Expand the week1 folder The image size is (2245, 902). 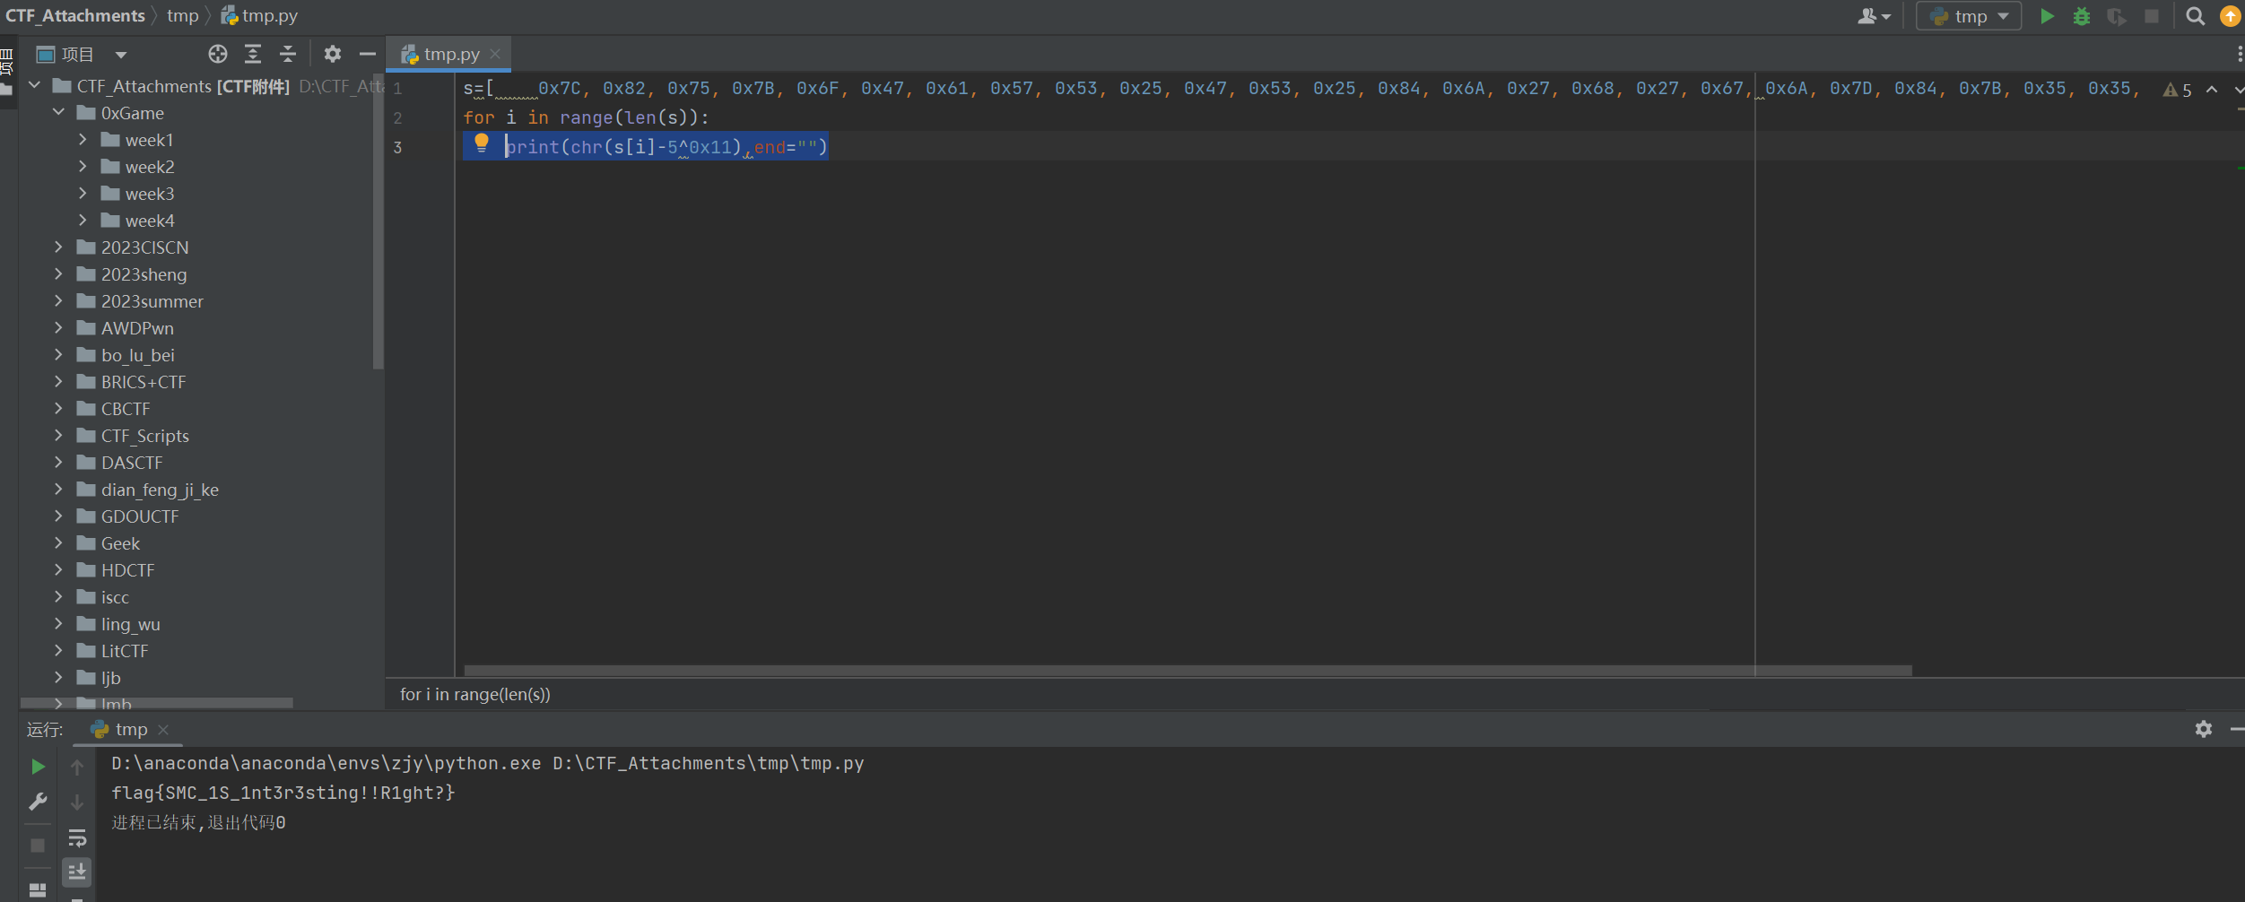point(83,140)
